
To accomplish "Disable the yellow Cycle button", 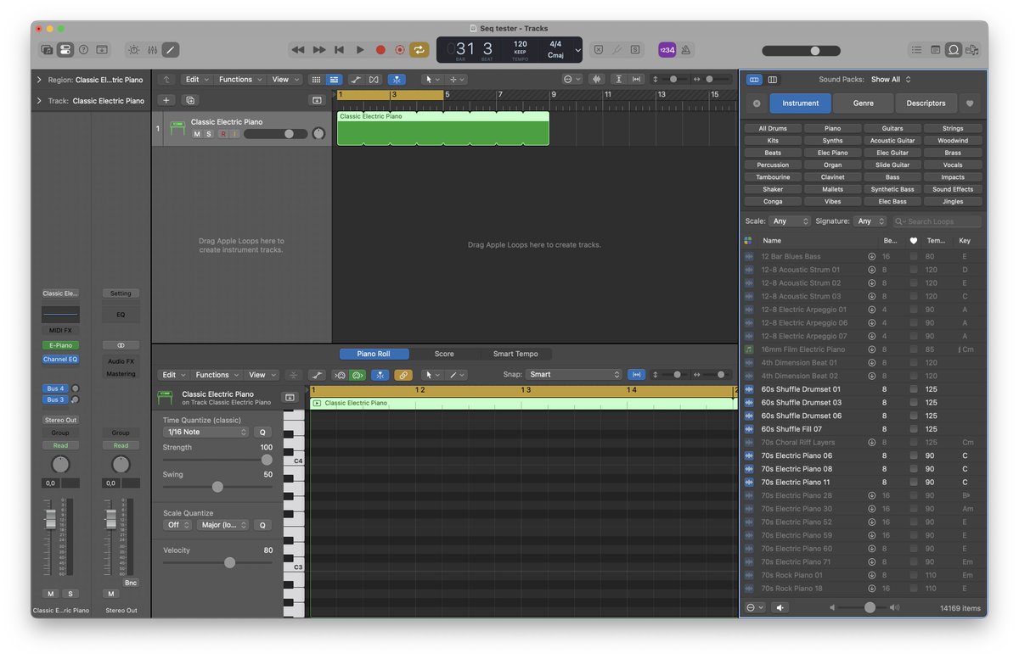I will tap(419, 50).
